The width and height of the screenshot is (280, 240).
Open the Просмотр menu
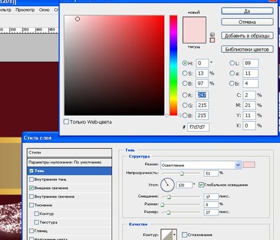pos(25,10)
